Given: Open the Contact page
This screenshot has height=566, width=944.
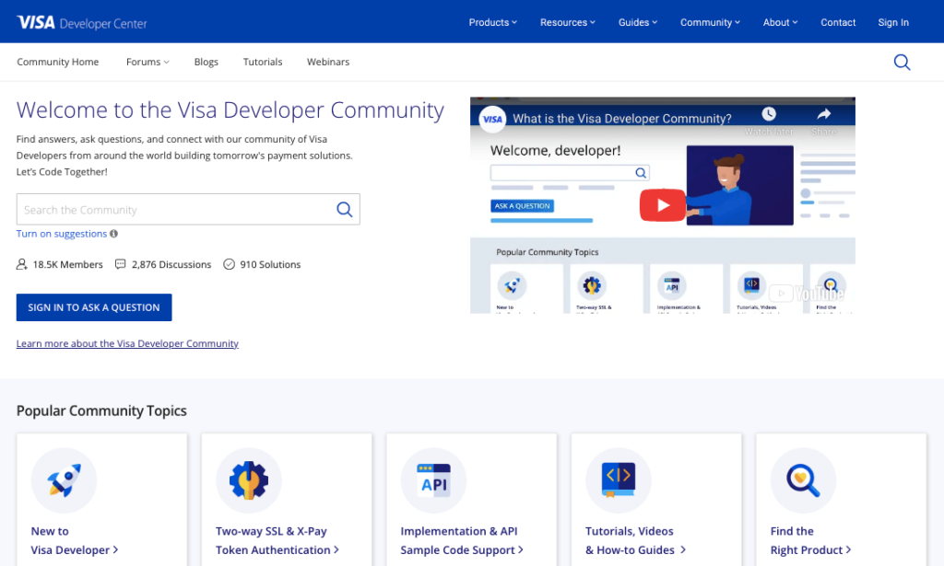Looking at the screenshot, I should [837, 22].
